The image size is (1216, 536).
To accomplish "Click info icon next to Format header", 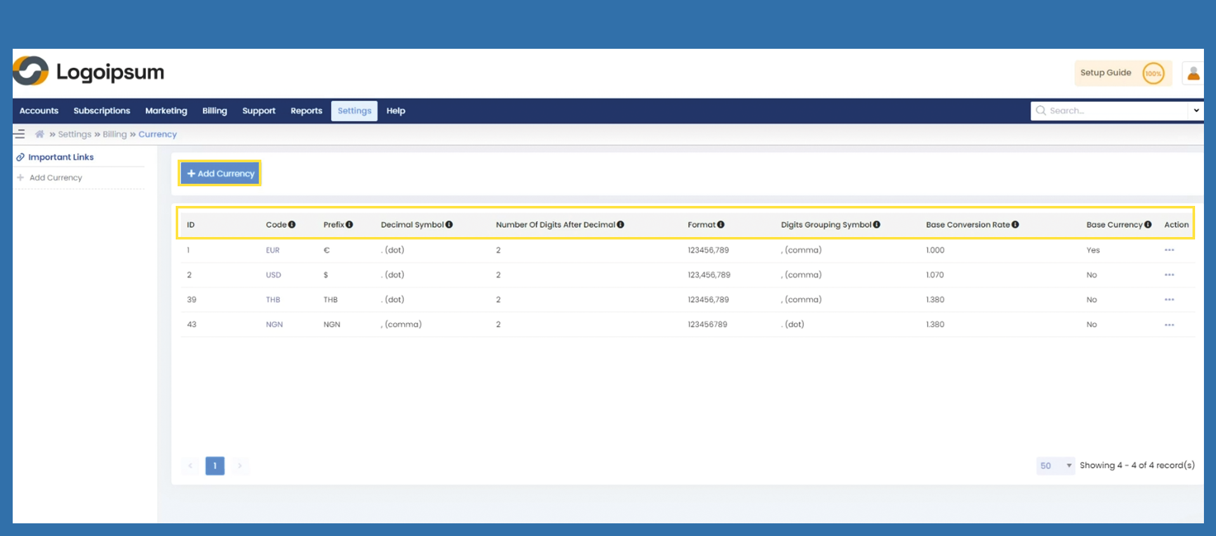I will [x=721, y=225].
